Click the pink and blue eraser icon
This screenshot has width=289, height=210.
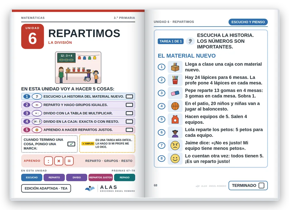tap(175, 93)
